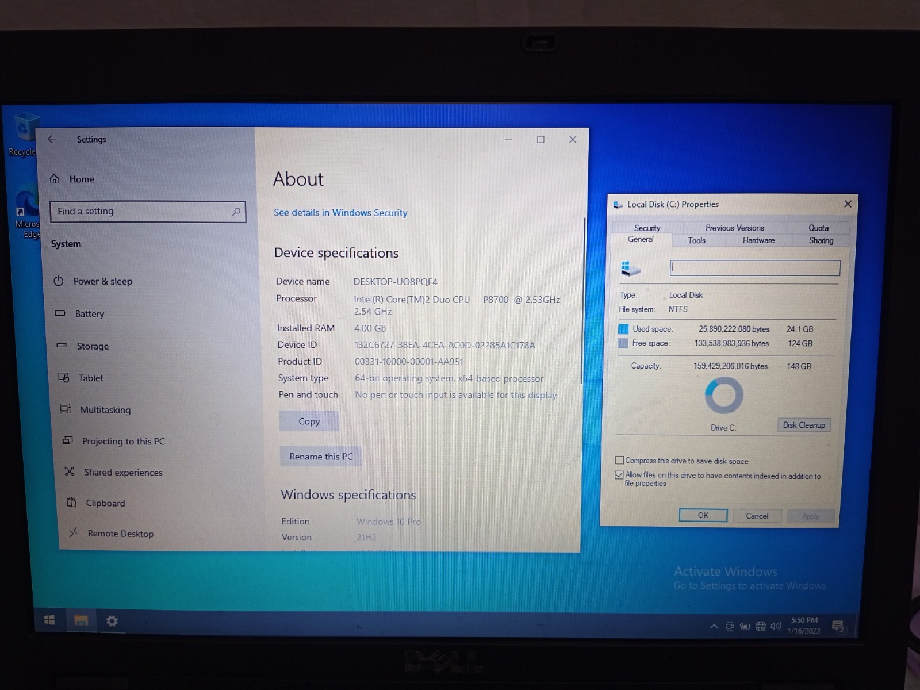This screenshot has width=920, height=690.
Task: Open Power & sleep settings
Action: tap(93, 281)
